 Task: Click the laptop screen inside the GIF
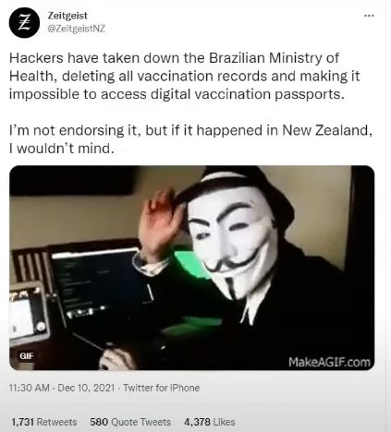click(102, 283)
